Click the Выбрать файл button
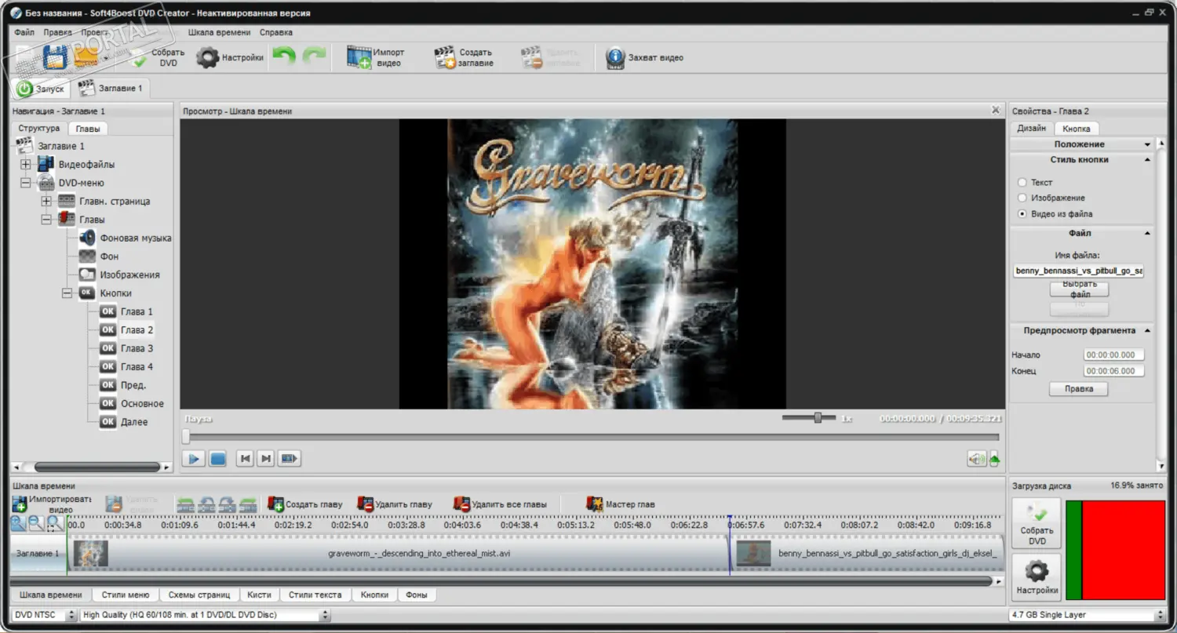 click(x=1079, y=289)
